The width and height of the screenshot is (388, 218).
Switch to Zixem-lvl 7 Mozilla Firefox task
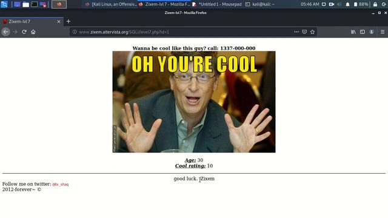[164, 4]
